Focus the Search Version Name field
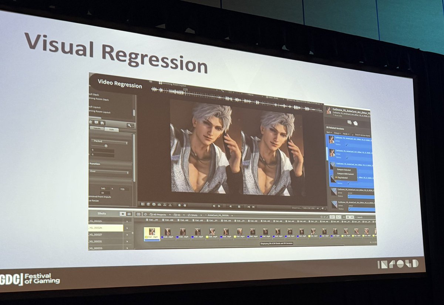 pyautogui.click(x=362, y=135)
